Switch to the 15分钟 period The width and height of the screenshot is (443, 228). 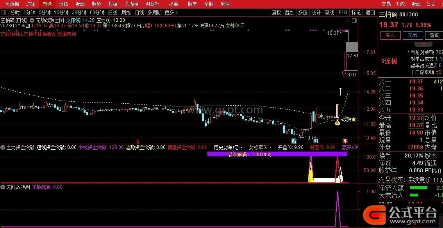[61, 12]
